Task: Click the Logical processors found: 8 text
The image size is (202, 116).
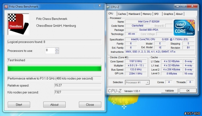Action: pyautogui.click(x=27, y=42)
